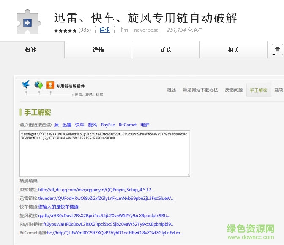Open 常见网站下载办法 in plugin menu
The height and width of the screenshot is (245, 284).
click(x=200, y=90)
